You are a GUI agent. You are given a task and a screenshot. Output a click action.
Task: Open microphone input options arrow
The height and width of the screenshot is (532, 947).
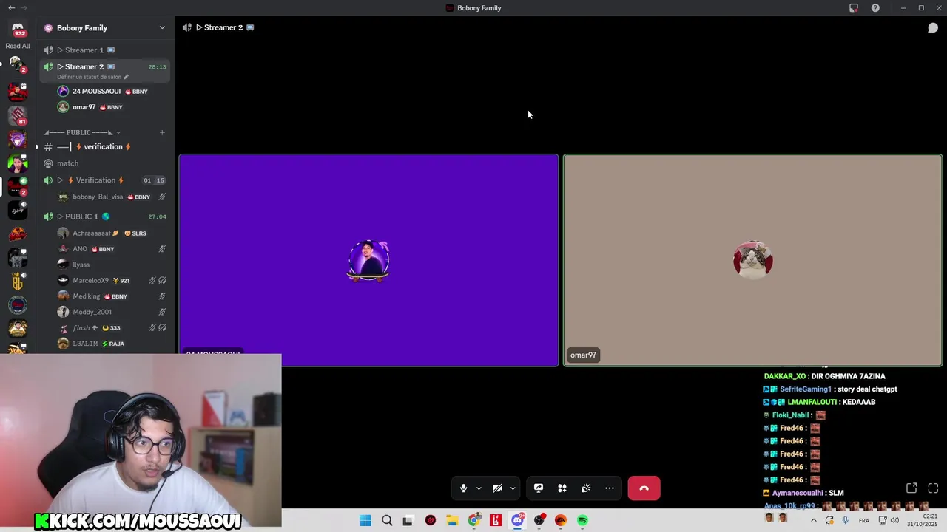click(x=479, y=488)
